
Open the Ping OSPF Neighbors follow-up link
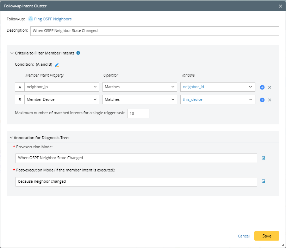[52, 19]
